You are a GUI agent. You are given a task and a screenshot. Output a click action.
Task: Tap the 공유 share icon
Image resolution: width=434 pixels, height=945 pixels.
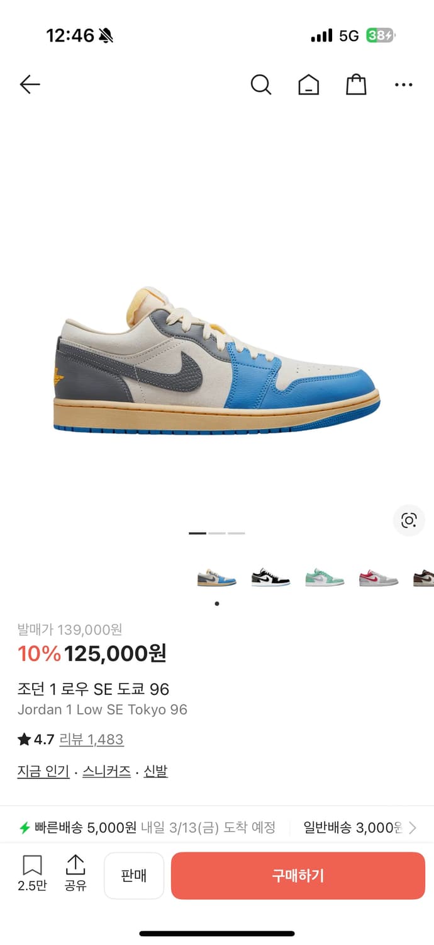pyautogui.click(x=75, y=873)
